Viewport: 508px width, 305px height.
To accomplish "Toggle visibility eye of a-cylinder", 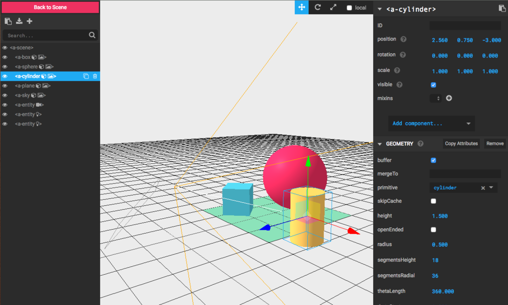I will click(x=4, y=76).
